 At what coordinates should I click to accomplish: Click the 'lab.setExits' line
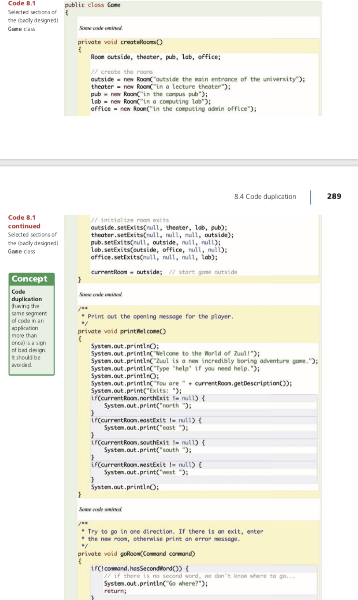pyautogui.click(x=159, y=250)
